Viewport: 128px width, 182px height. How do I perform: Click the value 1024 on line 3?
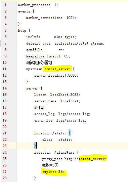tap(71, 18)
